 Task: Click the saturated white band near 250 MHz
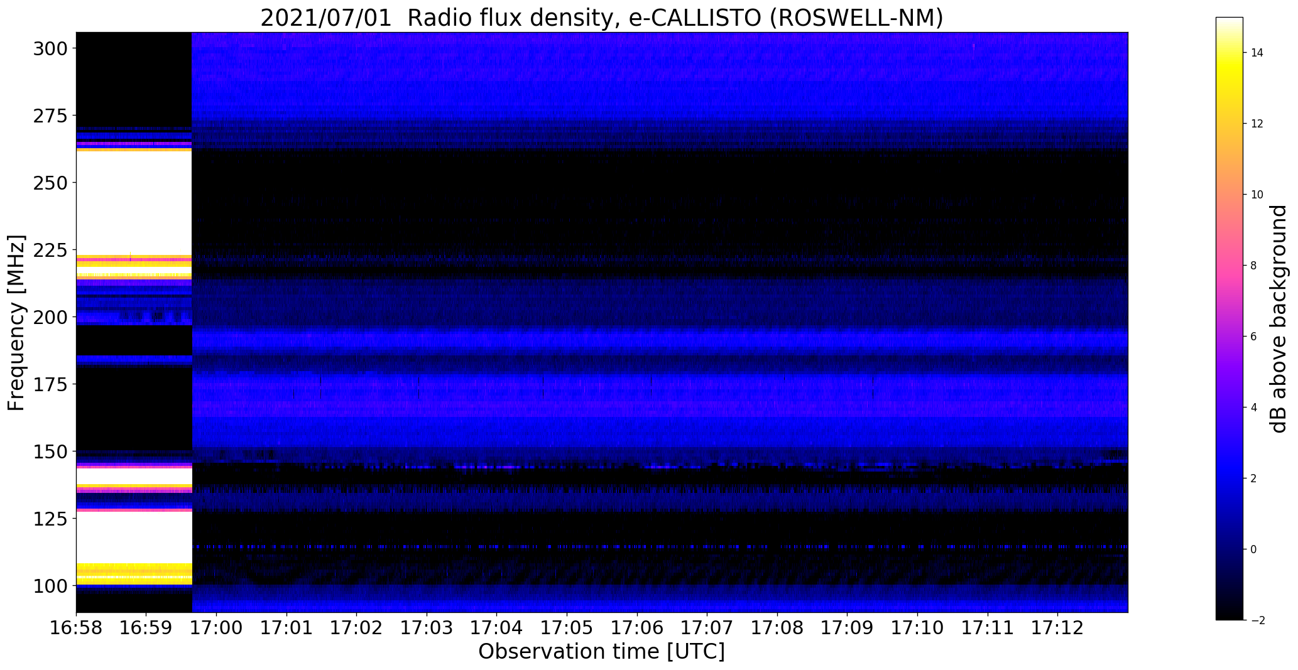134,203
